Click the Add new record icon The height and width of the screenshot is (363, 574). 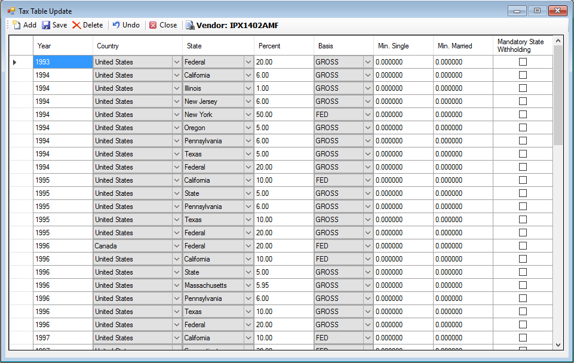[17, 25]
